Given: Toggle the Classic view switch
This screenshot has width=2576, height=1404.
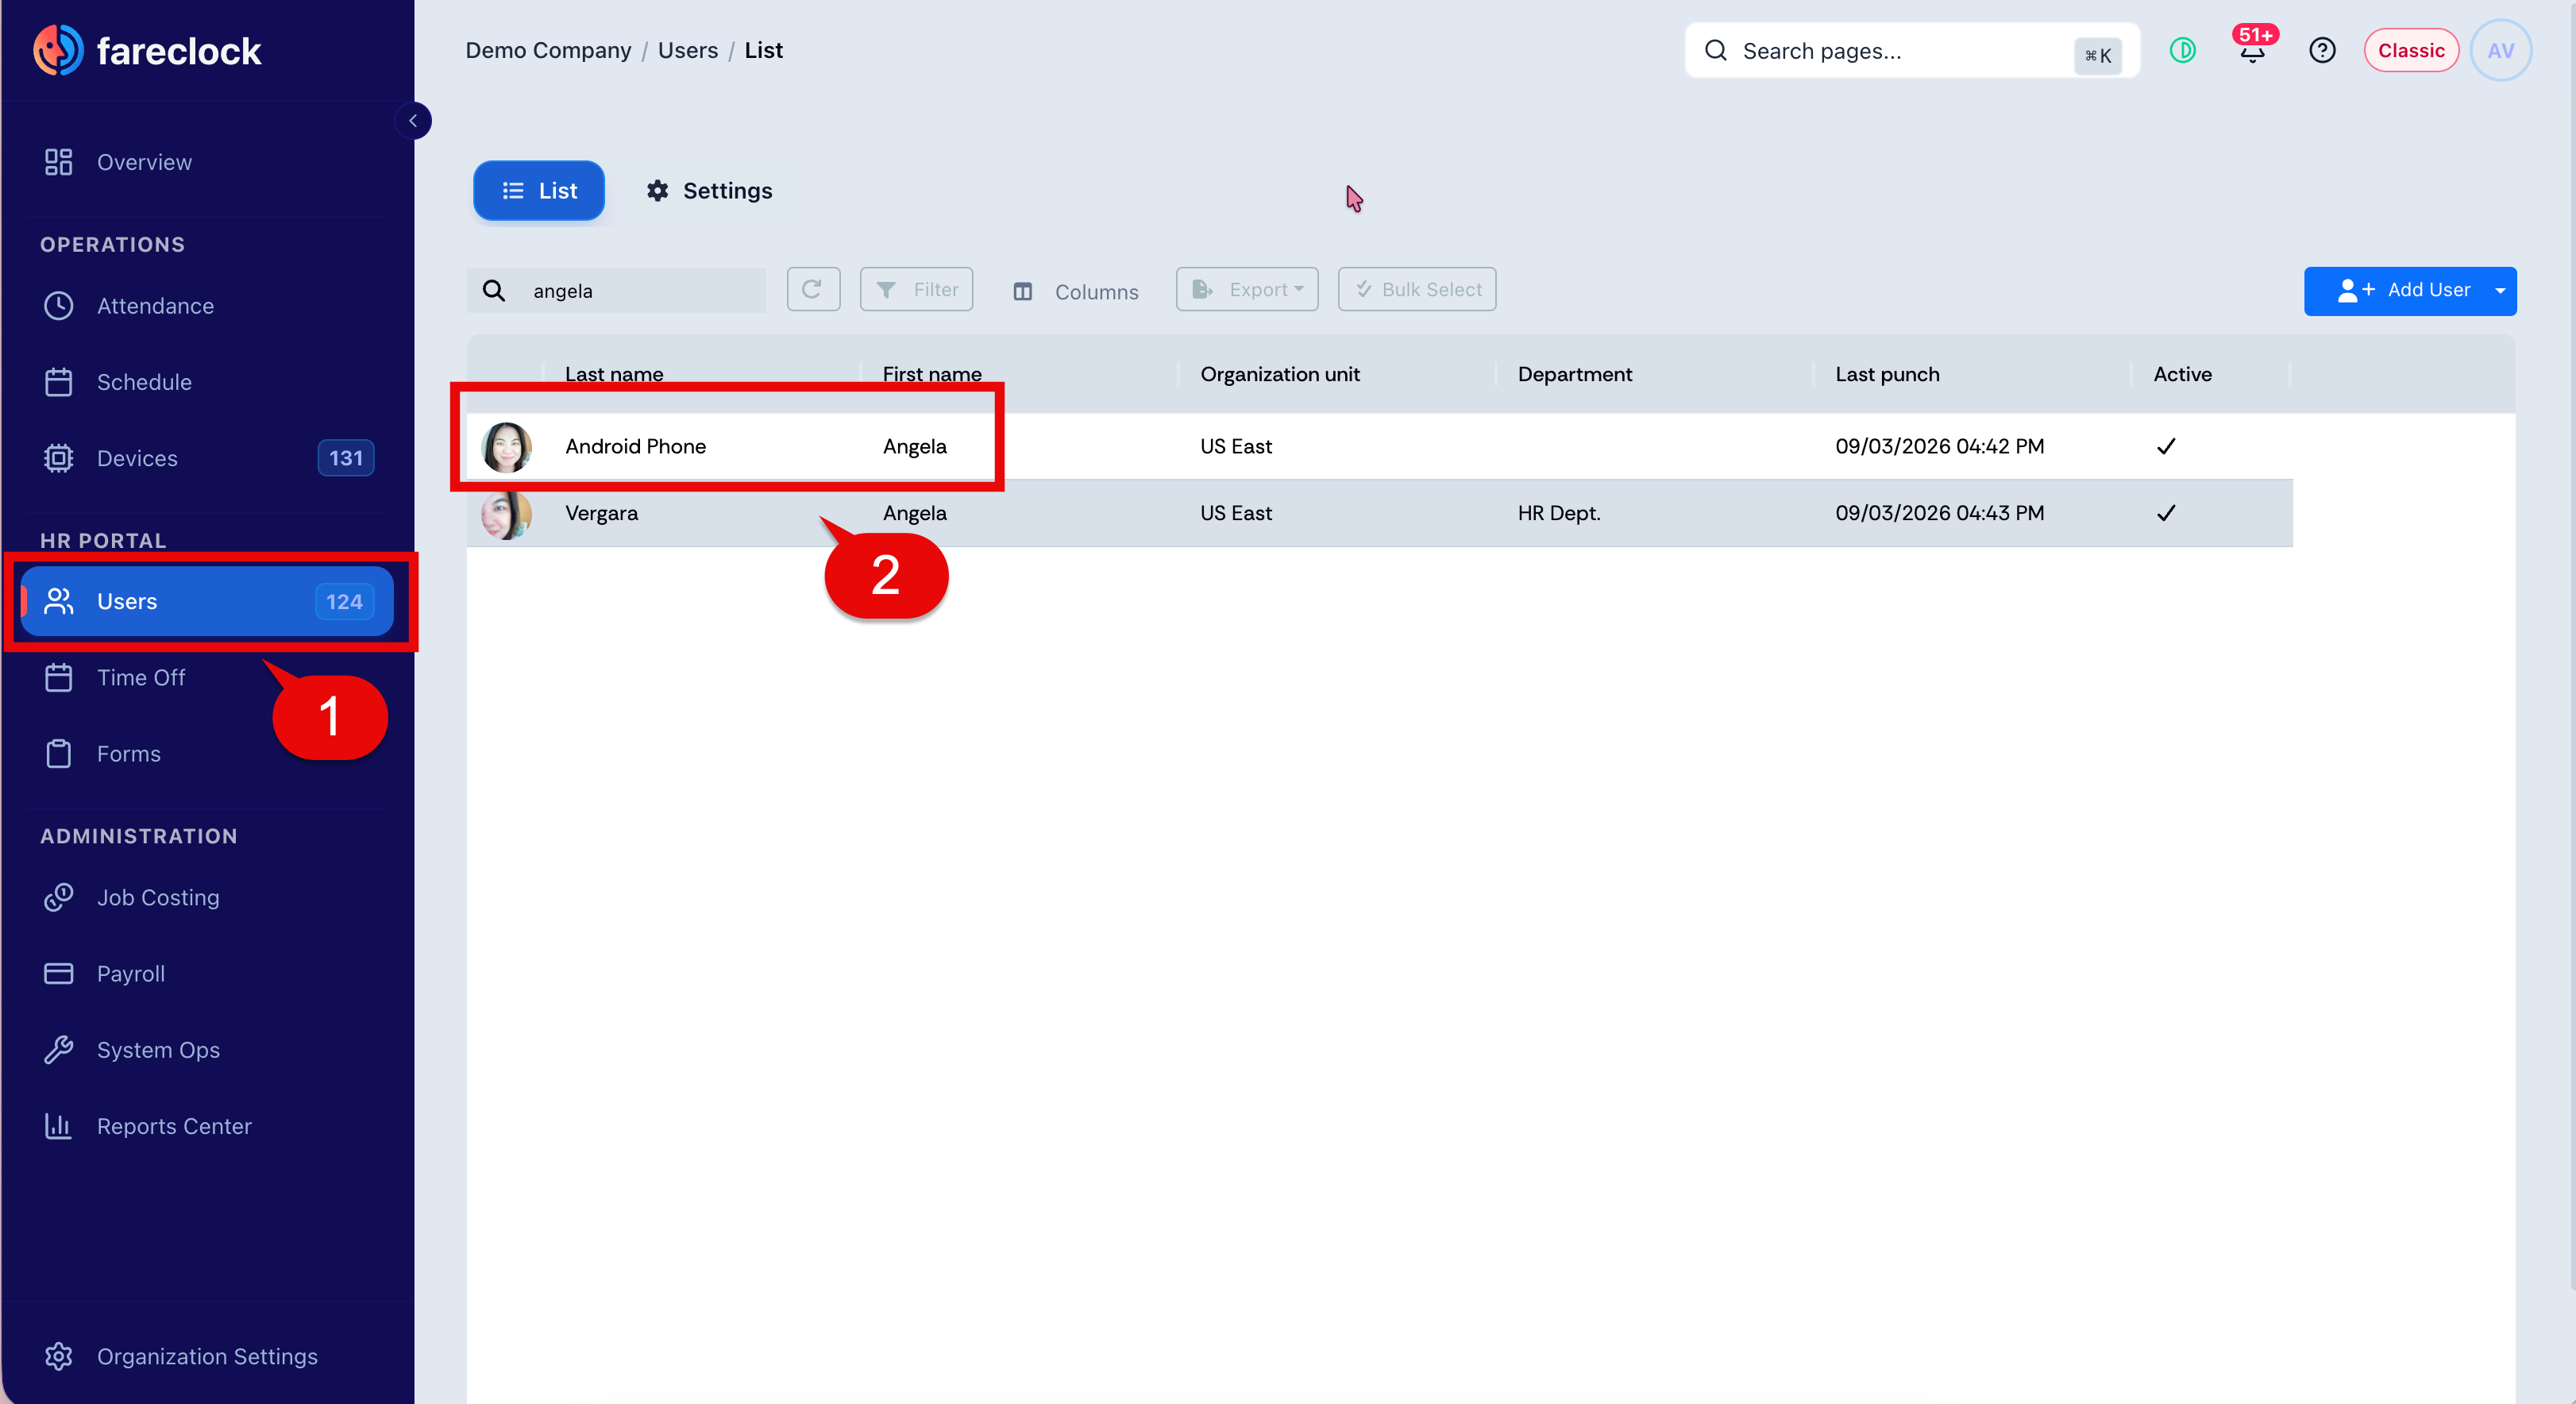Looking at the screenshot, I should [2410, 50].
